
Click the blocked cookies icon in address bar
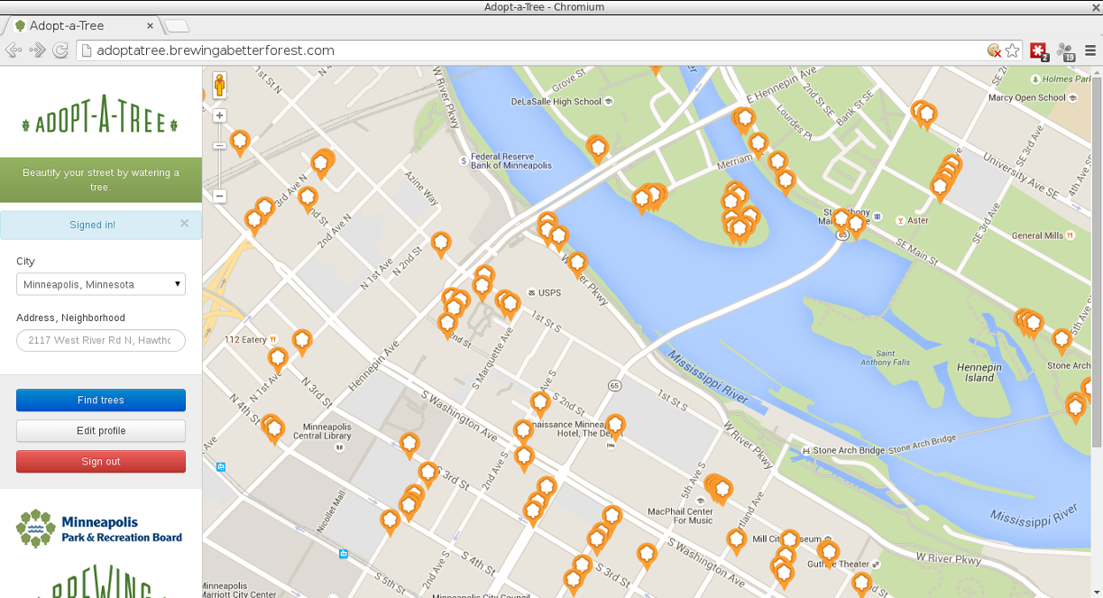point(994,51)
